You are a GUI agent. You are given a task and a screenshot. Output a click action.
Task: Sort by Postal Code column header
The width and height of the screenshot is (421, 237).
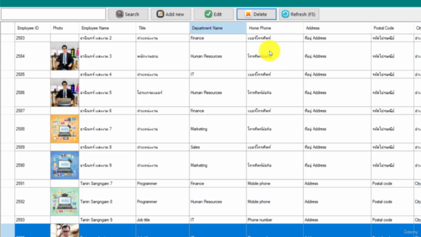coord(393,28)
